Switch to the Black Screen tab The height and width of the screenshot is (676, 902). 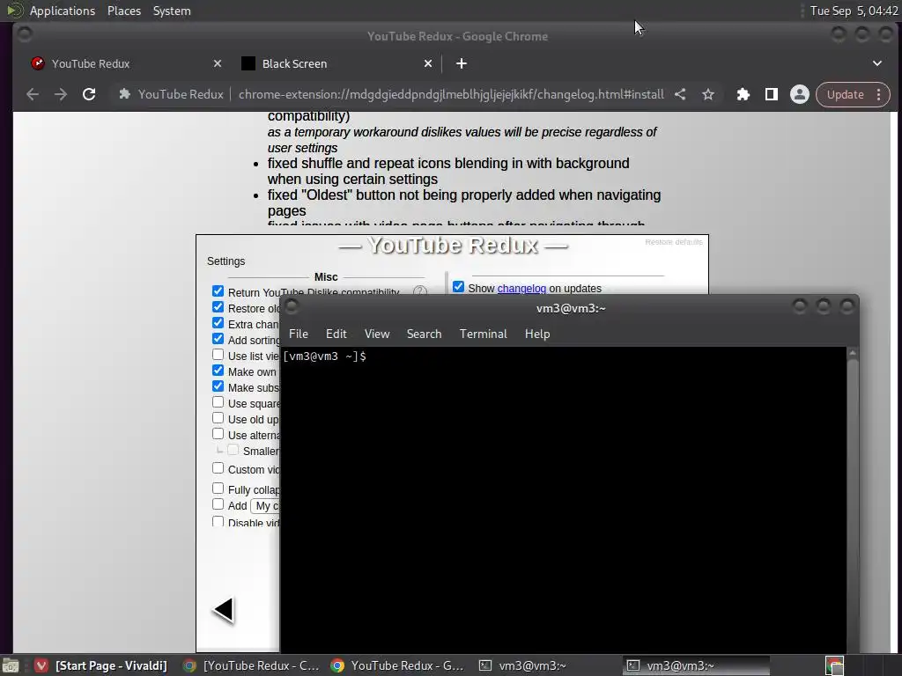pyautogui.click(x=336, y=63)
